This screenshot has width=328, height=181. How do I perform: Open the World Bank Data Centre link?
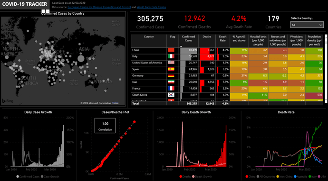click(x=151, y=7)
